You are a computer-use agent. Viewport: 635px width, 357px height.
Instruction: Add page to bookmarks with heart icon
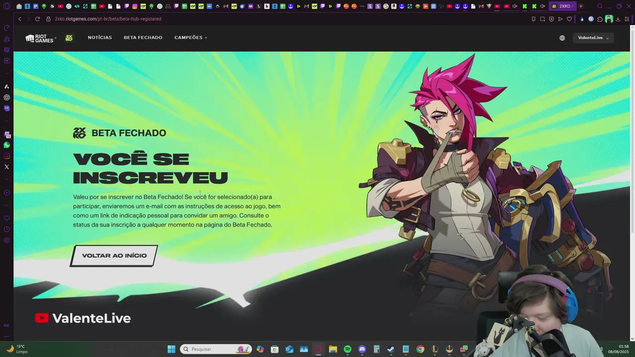click(569, 19)
